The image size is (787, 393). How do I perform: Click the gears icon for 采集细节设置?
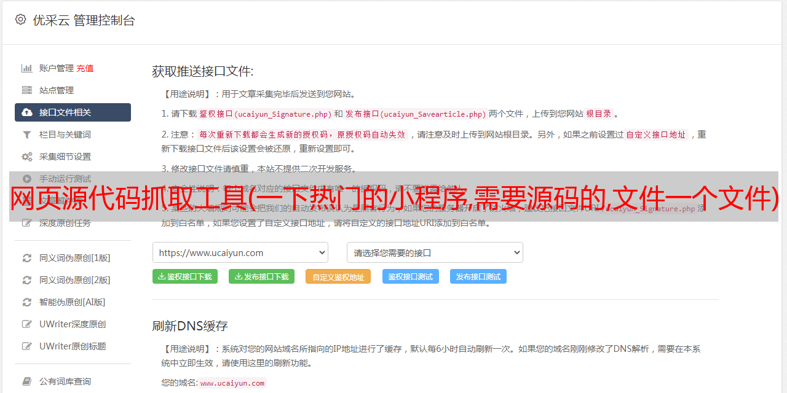pyautogui.click(x=26, y=157)
